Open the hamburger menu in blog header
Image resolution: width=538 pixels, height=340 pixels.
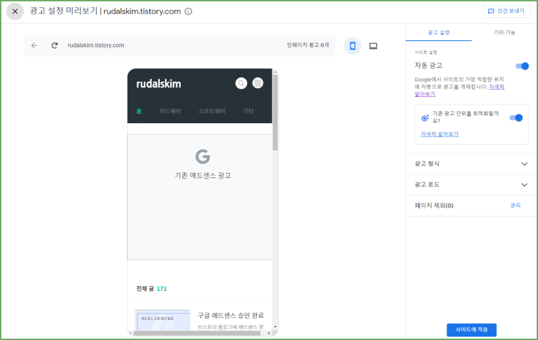258,83
